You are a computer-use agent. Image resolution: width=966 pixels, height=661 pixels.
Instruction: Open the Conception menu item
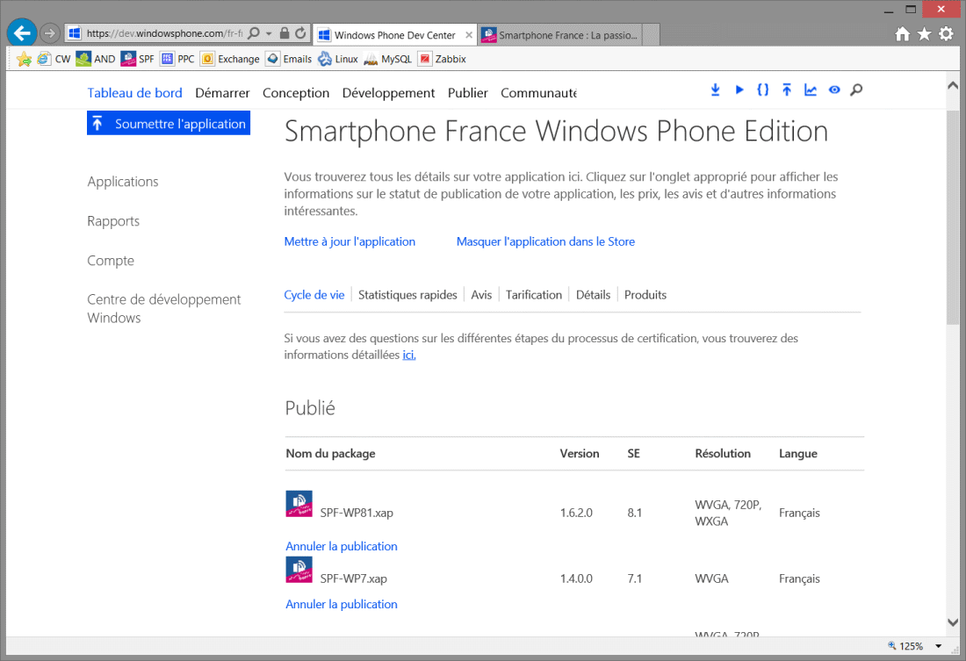coord(296,93)
